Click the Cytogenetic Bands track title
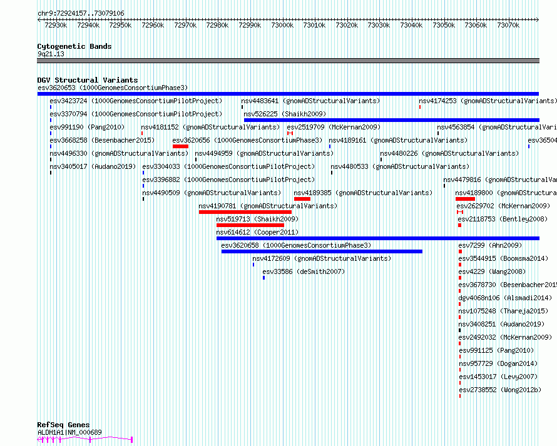Screen dimensions: 557x446 (x=74, y=46)
